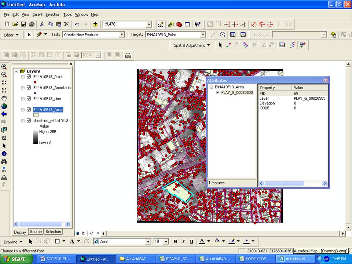The width and height of the screenshot is (352, 264).
Task: Select the Zoom In magnifier tool
Action: point(4,67)
